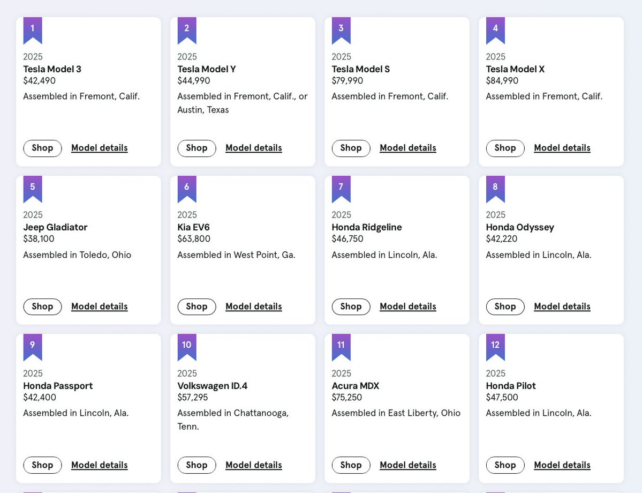Click the $84,990 price
This screenshot has width=642, height=493.
pyautogui.click(x=502, y=81)
